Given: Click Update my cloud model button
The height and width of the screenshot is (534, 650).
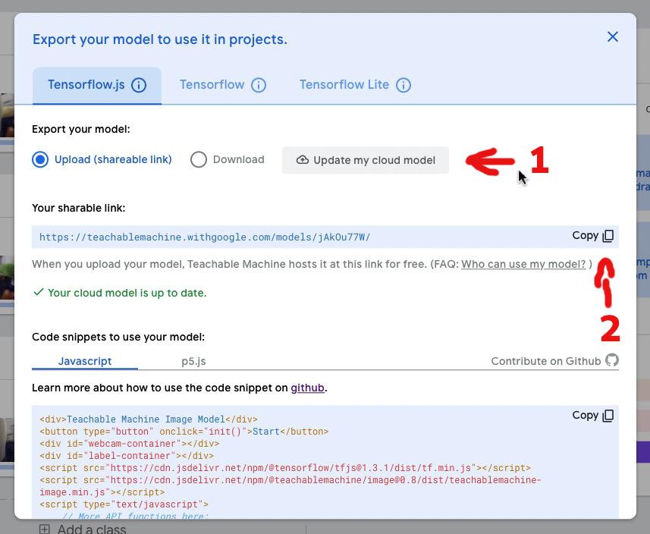Looking at the screenshot, I should [x=366, y=160].
